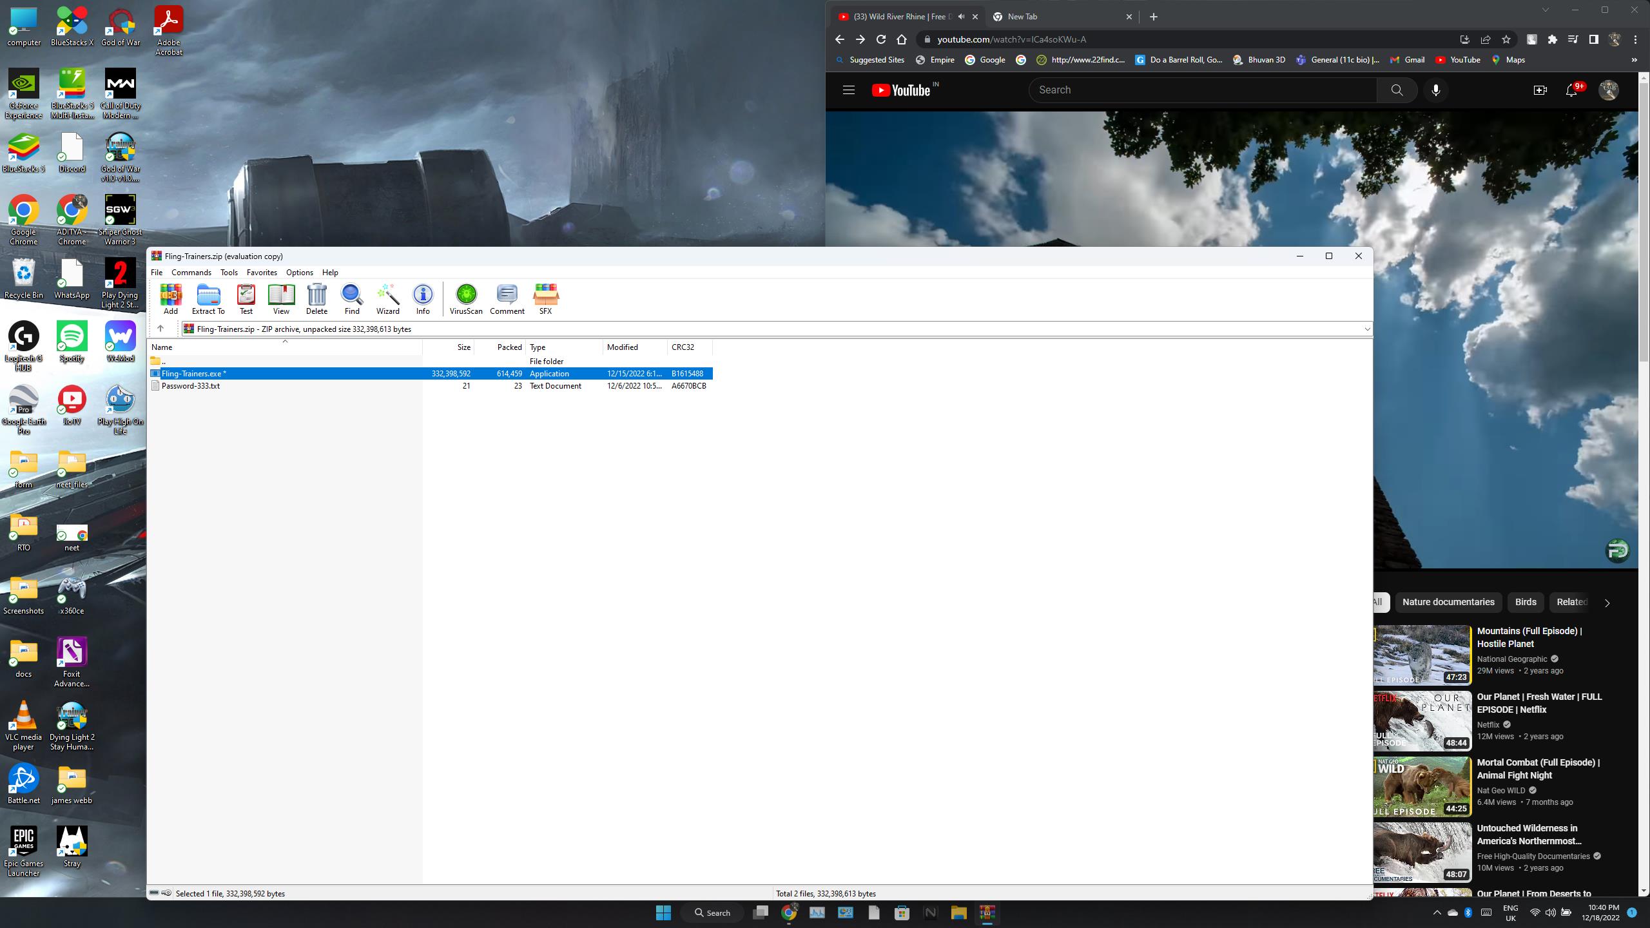The image size is (1650, 928).
Task: Run VirusScan on the archive
Action: pos(466,299)
